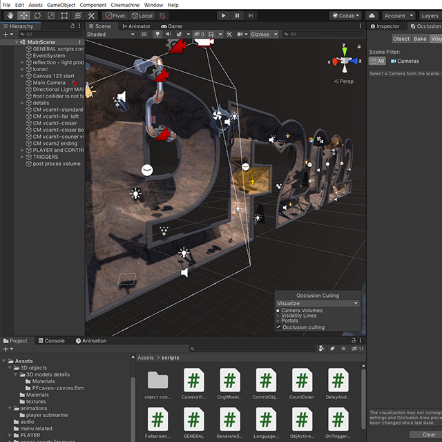Open the Bake occlusion tab
The height and width of the screenshot is (442, 442).
pyautogui.click(x=420, y=39)
